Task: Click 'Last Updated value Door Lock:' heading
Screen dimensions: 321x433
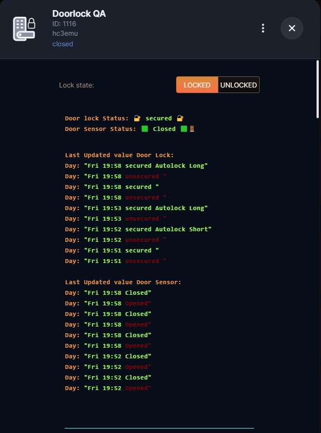Action: (119, 155)
